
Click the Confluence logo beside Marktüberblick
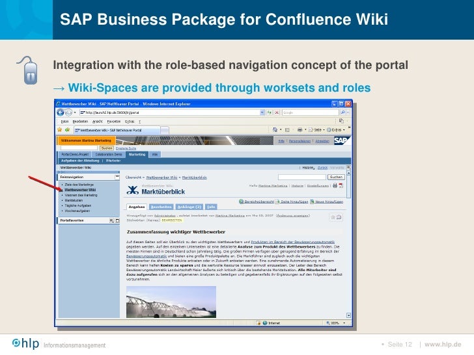point(132,190)
